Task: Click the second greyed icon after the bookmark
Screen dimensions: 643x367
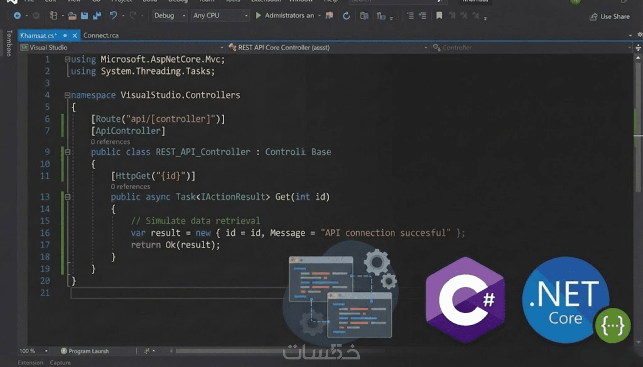Action: (464, 16)
